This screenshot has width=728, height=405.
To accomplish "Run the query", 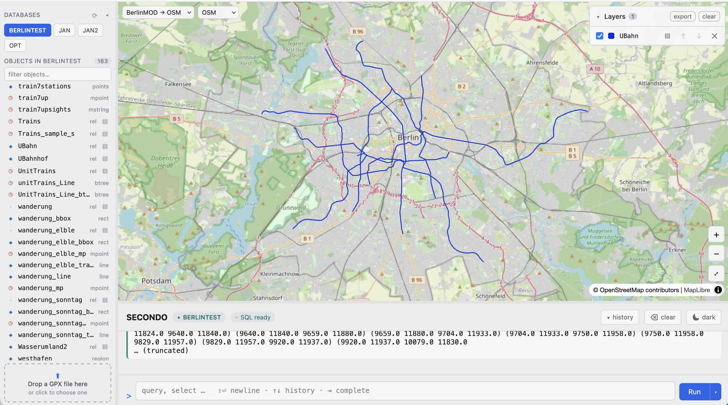I will (694, 392).
